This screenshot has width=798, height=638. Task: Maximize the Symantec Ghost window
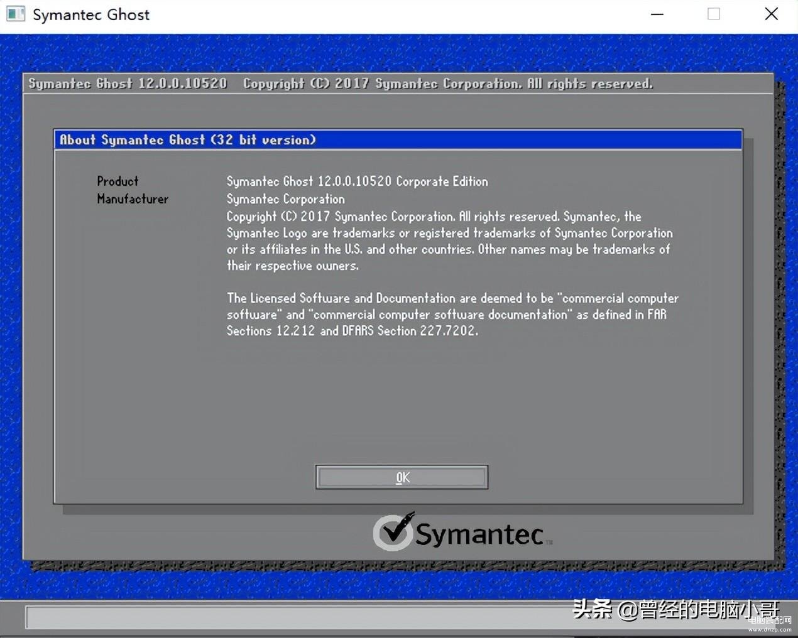(714, 14)
